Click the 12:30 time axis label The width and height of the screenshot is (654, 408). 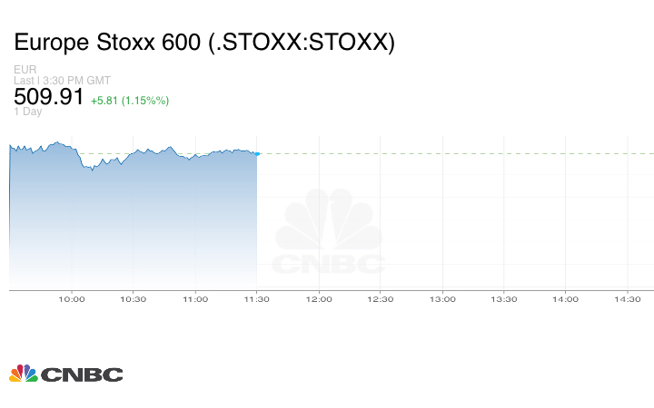click(x=381, y=299)
